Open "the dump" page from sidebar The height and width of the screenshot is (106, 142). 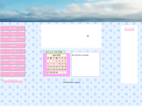13,28
